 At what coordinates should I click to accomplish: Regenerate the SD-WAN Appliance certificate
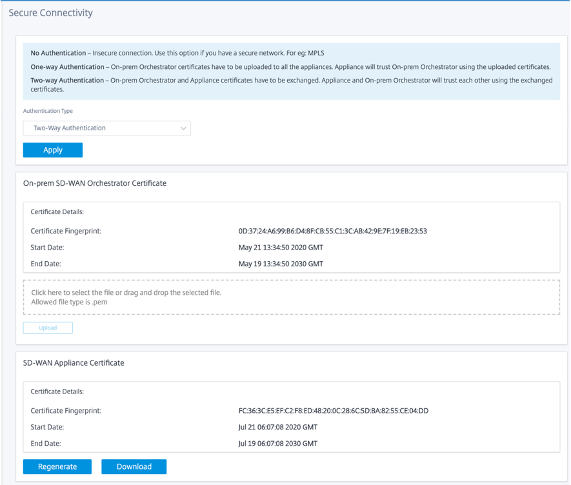(x=57, y=467)
